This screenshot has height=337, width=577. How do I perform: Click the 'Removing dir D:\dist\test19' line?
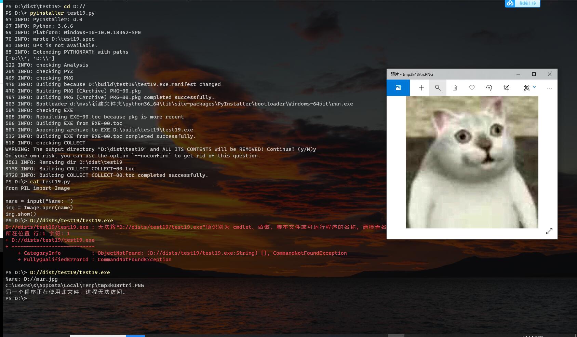point(64,162)
